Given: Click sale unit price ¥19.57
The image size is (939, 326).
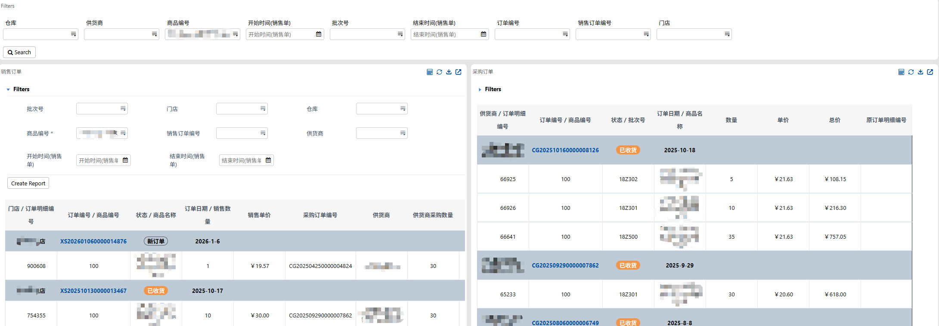Looking at the screenshot, I should (x=260, y=266).
